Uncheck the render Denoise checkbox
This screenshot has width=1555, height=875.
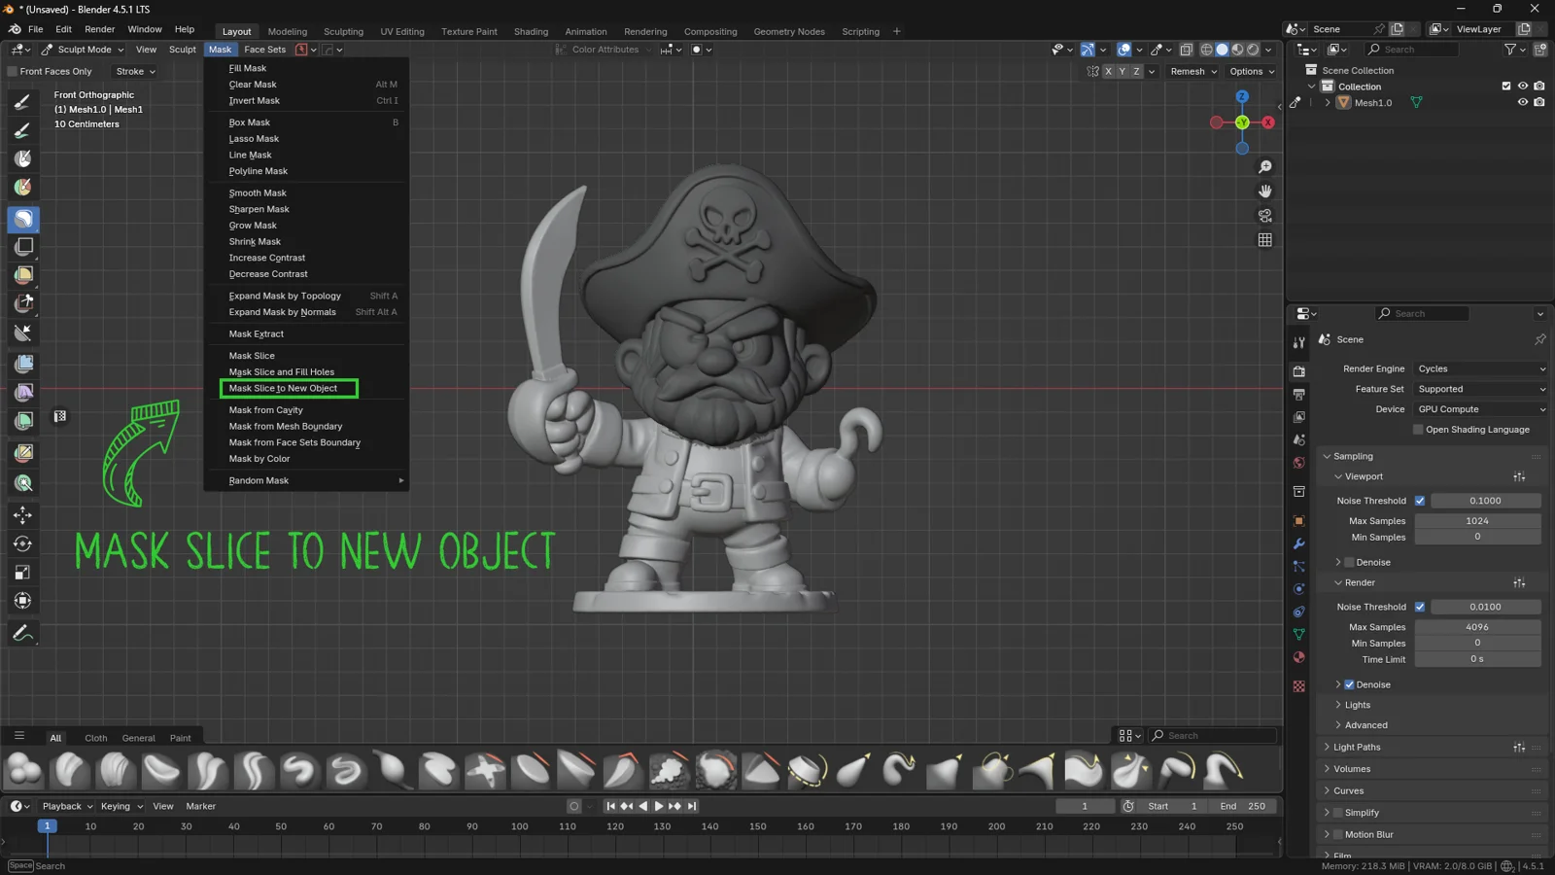[1349, 684]
